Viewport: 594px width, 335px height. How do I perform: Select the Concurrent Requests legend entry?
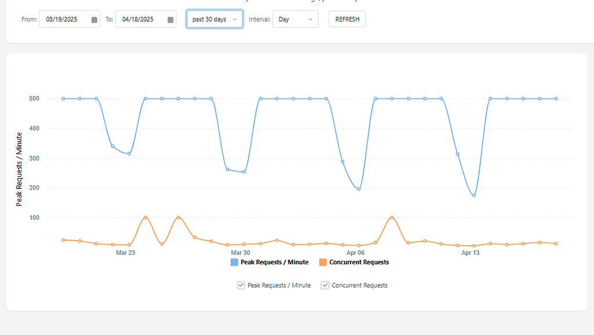(360, 262)
